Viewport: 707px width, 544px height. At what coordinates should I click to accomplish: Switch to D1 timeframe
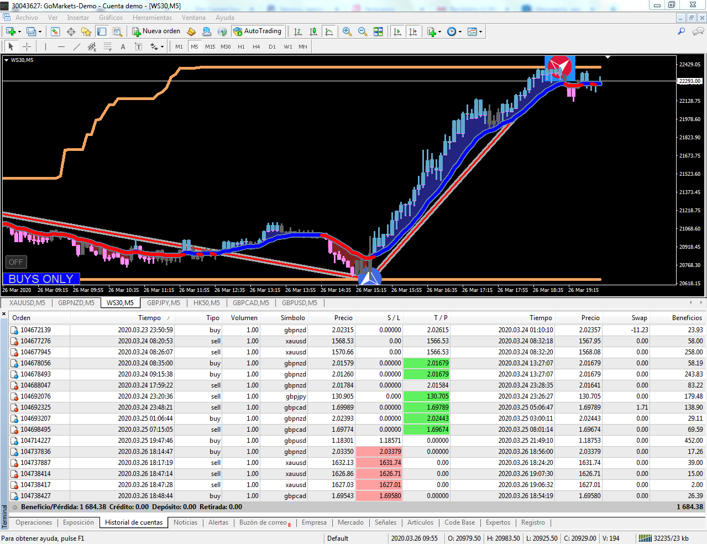[x=272, y=46]
